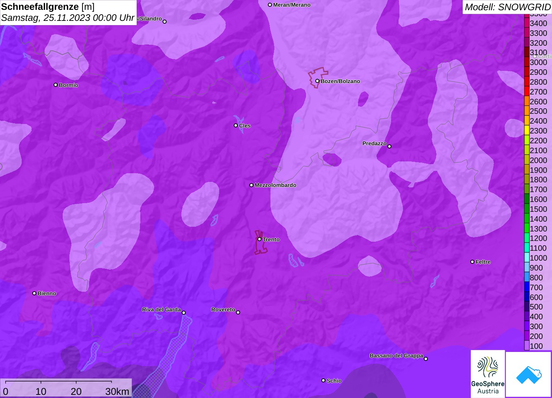Select the Feltre city marker dot
This screenshot has height=398, width=552.
[472, 262]
